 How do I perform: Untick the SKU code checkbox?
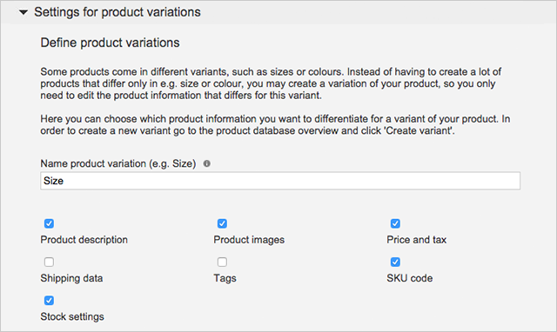(395, 262)
